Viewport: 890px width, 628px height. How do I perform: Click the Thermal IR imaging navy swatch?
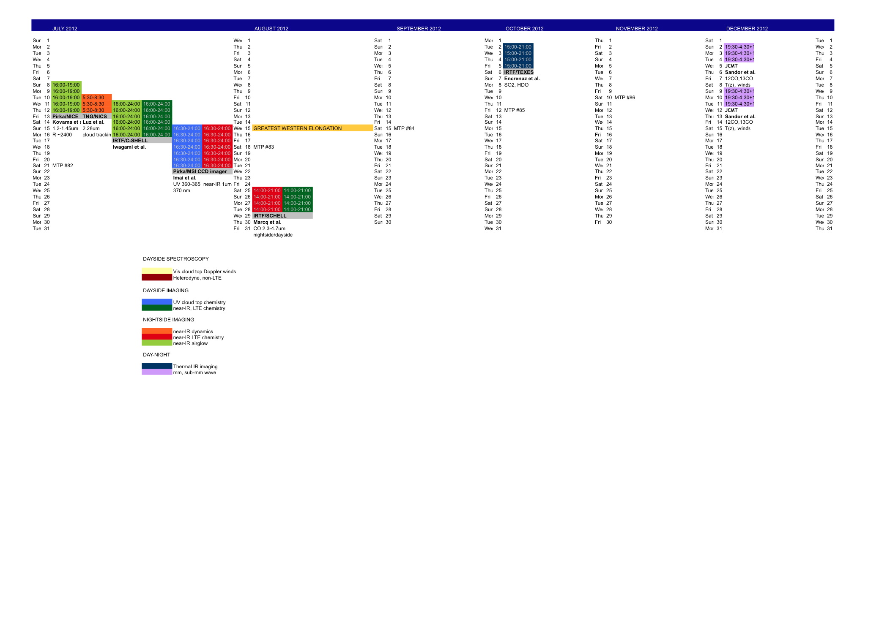point(157,366)
